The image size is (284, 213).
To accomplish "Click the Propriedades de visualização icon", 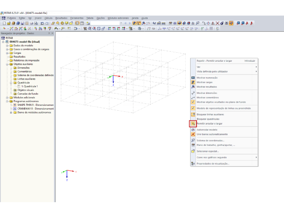I will pyautogui.click(x=193, y=164).
